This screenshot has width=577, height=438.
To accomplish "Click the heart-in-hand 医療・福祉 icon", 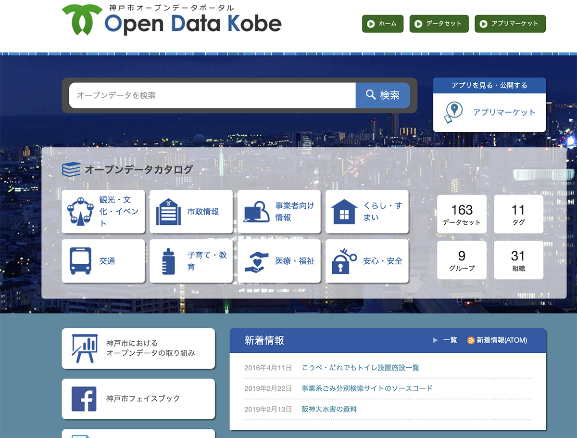I will (x=256, y=261).
